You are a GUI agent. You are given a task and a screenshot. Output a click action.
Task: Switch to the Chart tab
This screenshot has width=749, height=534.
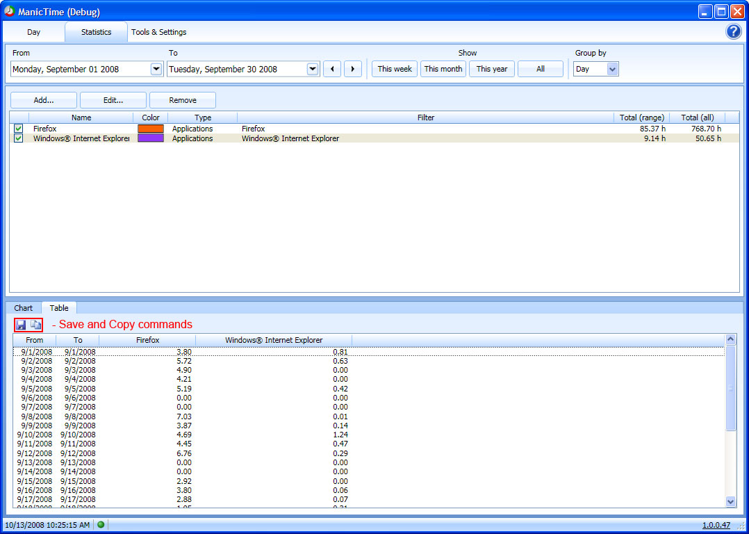point(24,308)
